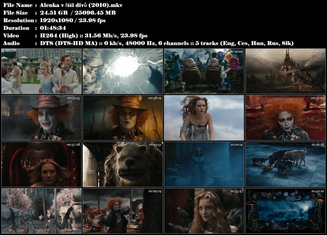
Task: Open the thumbnail timestamped 00:31:55
Action: 42,118
